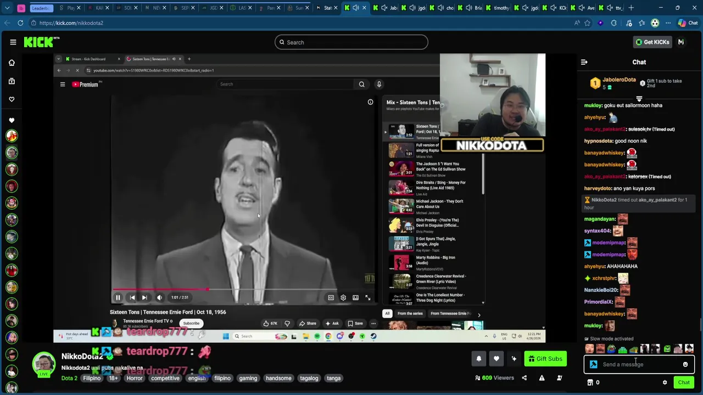This screenshot has width=703, height=395.
Task: Open JaboleroDota top gifter entry
Action: pyautogui.click(x=613, y=83)
